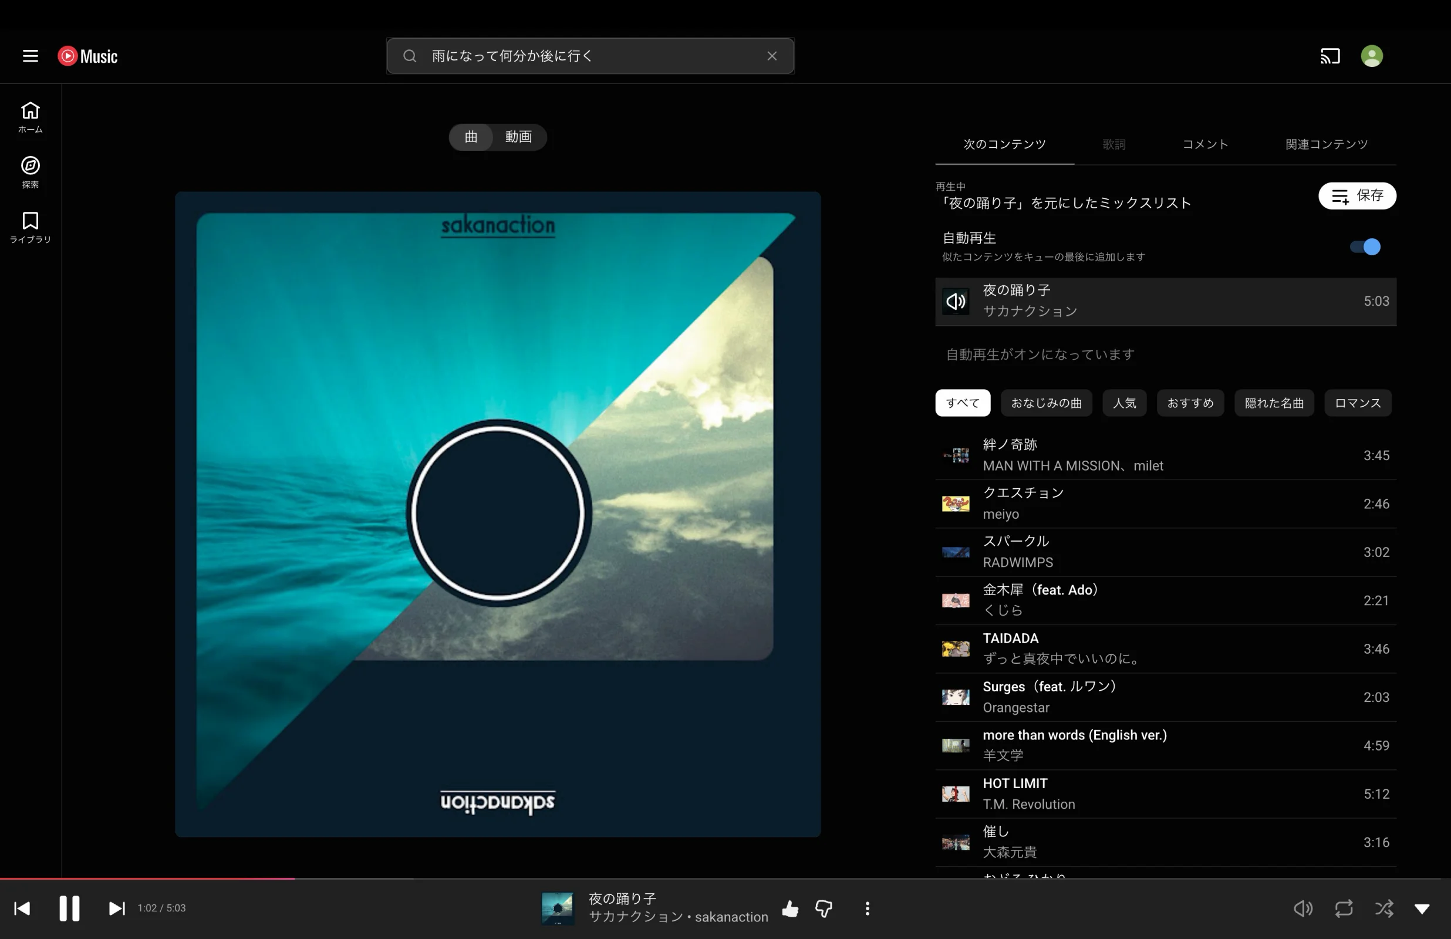Viewport: 1451px width, 939px height.
Task: Select the おすすめ filter chip
Action: [x=1190, y=403]
